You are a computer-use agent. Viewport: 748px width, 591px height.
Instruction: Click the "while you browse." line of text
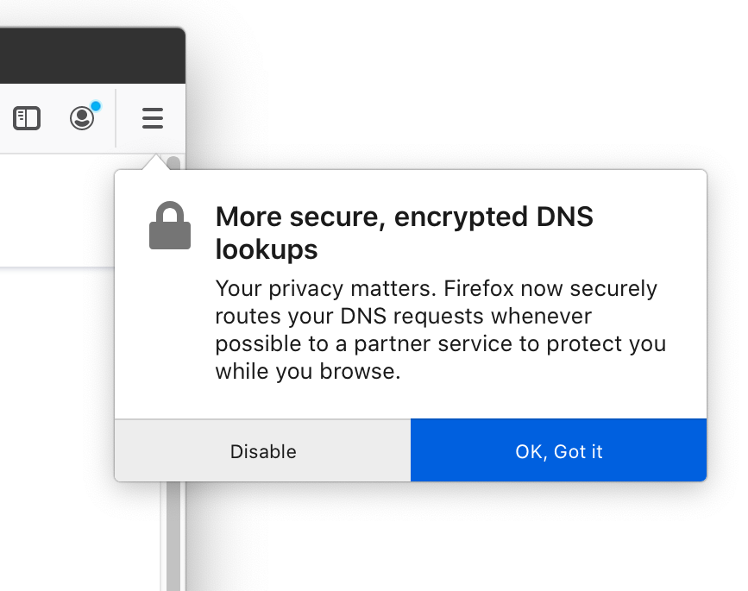tap(308, 371)
